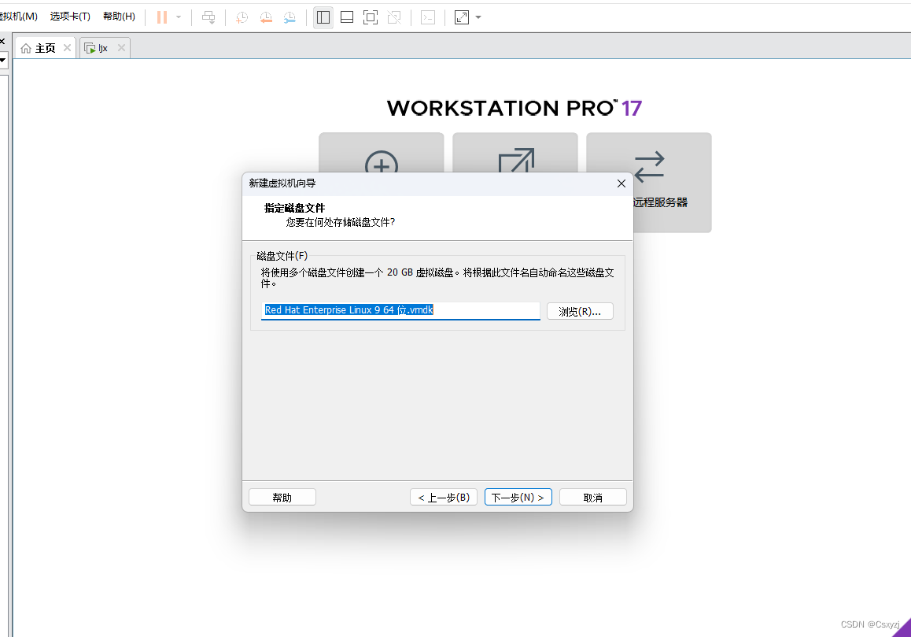
Task: Click the 指定磁盘文件 heading text
Action: point(294,208)
